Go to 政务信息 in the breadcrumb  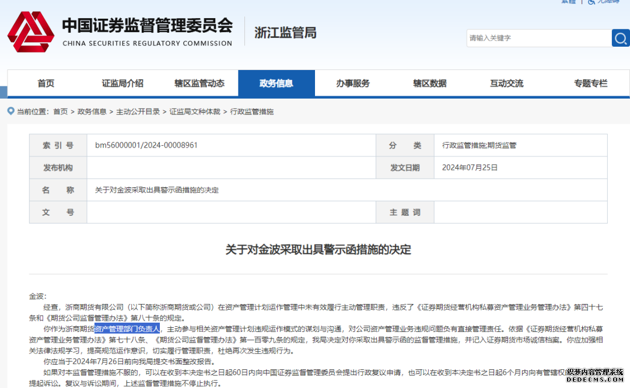[x=92, y=112]
